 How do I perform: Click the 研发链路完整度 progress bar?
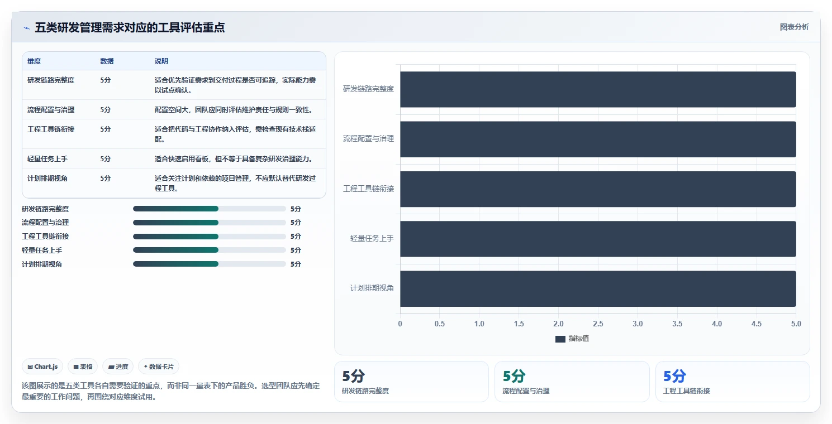coord(210,209)
